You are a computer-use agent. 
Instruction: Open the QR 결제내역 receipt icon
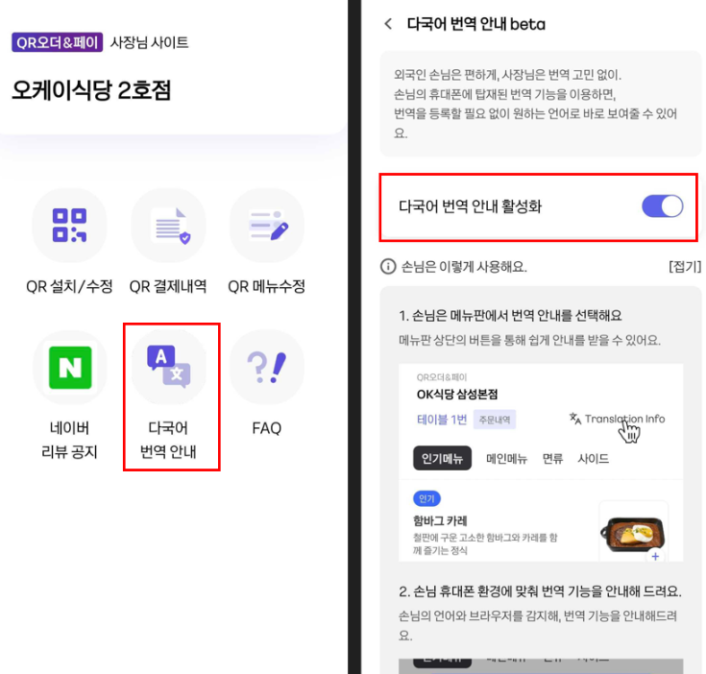pyautogui.click(x=168, y=226)
